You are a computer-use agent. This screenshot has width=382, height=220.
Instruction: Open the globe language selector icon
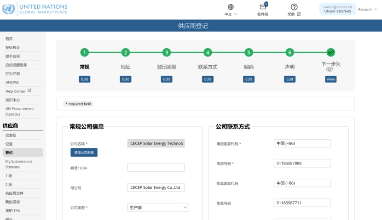[231, 7]
